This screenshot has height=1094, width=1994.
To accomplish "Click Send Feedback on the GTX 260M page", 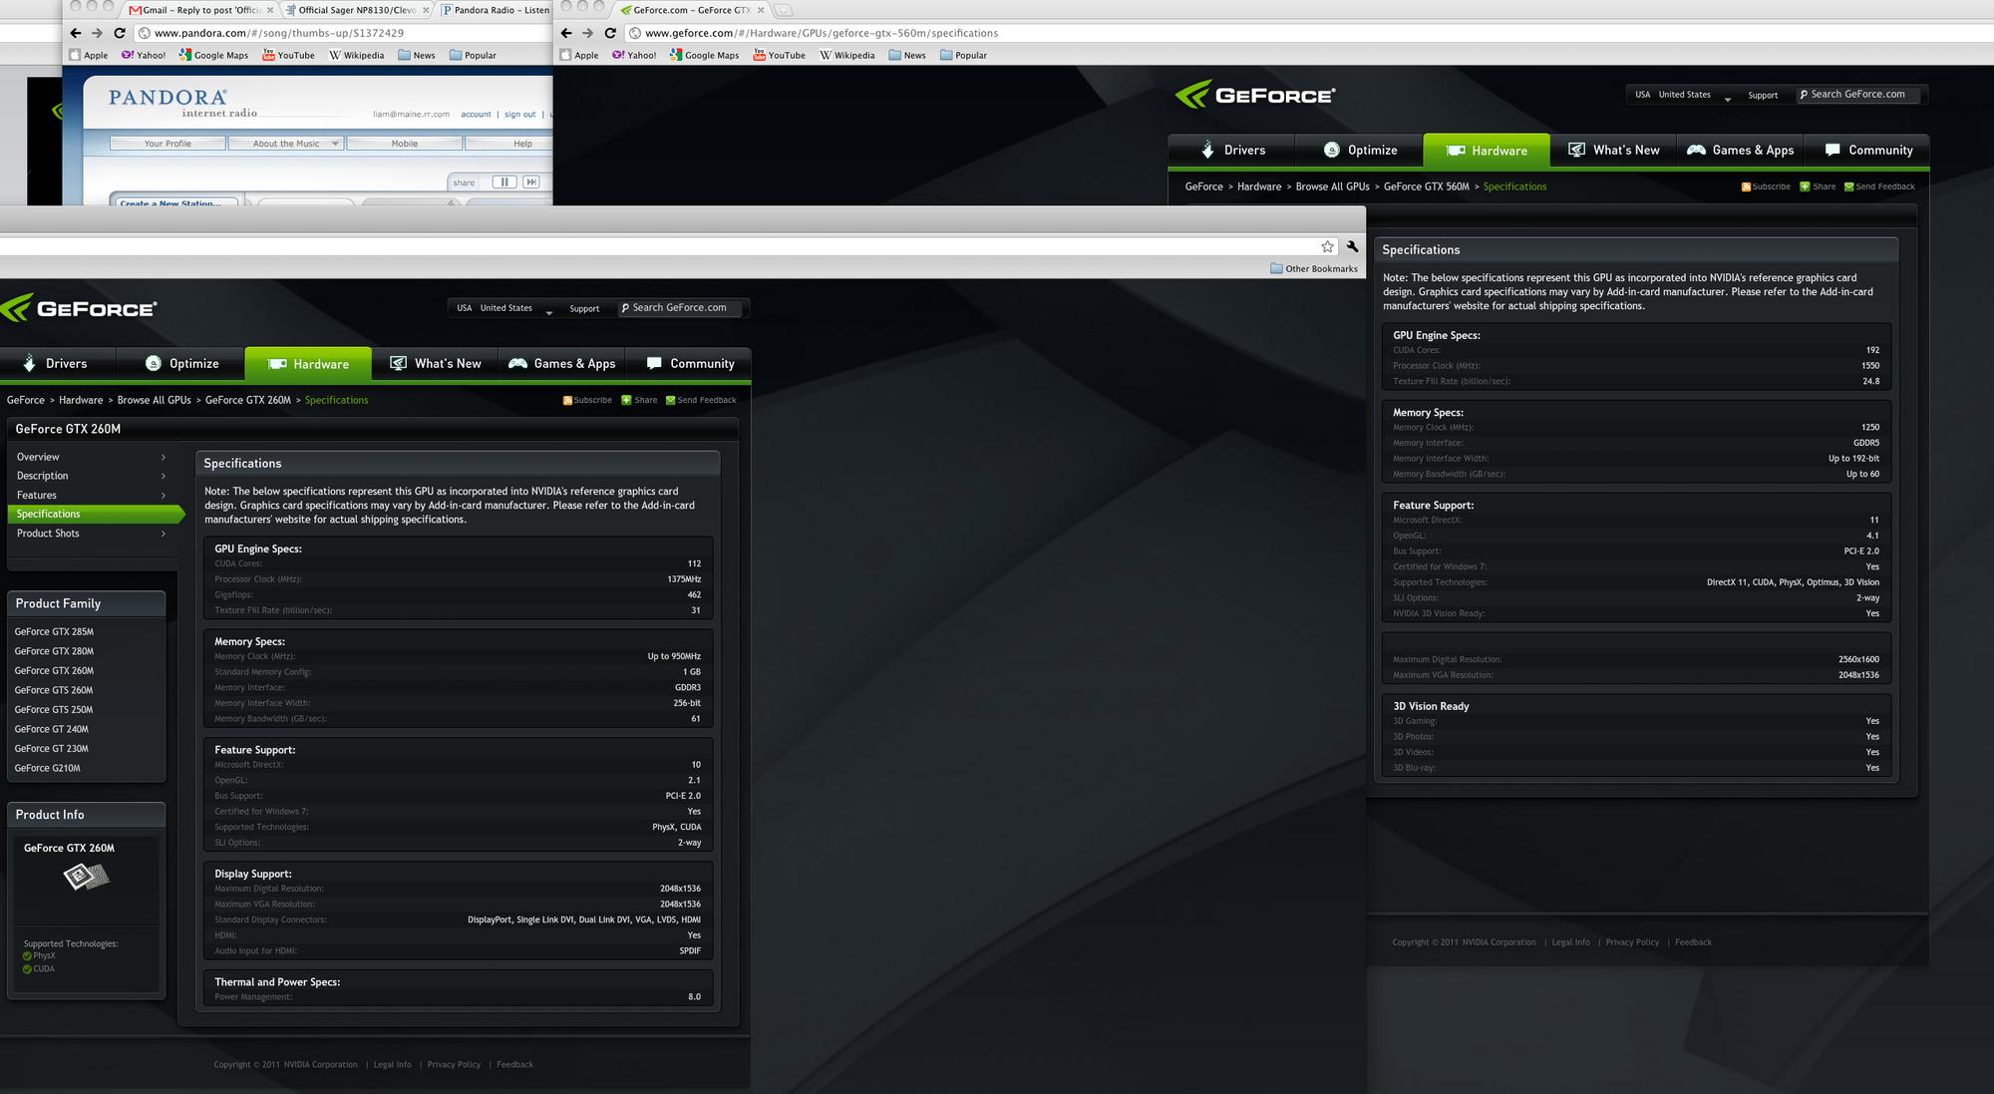I will [701, 400].
